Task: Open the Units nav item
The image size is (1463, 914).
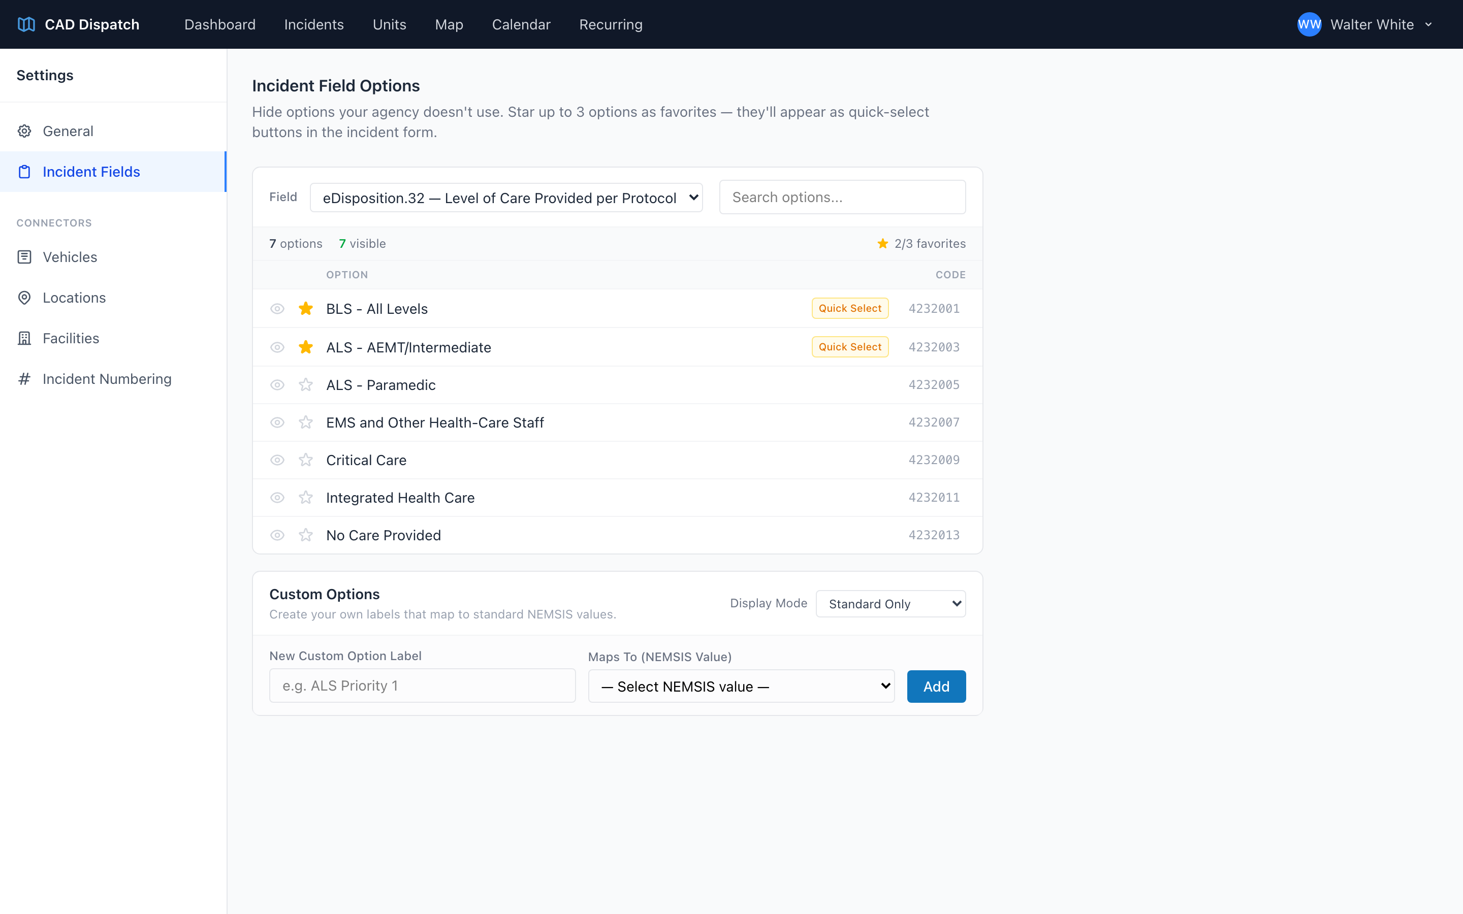Action: tap(389, 24)
